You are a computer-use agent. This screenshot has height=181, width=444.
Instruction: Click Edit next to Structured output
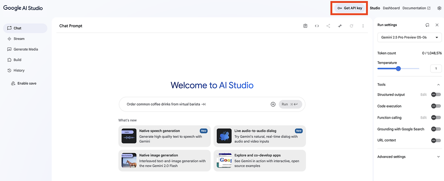[x=424, y=95]
